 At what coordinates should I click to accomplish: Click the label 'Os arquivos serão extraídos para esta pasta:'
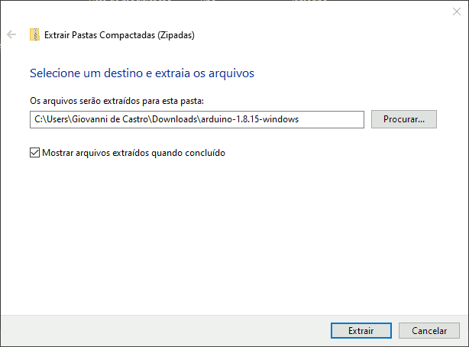pyautogui.click(x=117, y=101)
